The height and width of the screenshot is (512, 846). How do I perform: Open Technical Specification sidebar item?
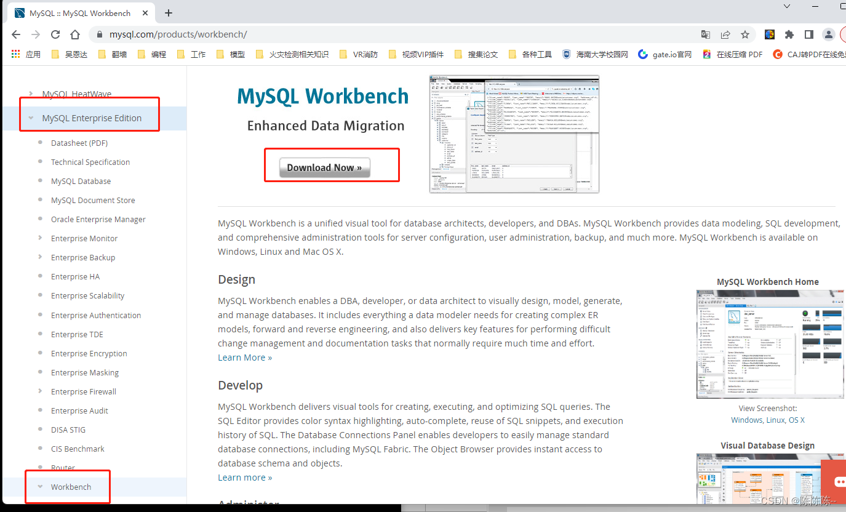pos(90,162)
